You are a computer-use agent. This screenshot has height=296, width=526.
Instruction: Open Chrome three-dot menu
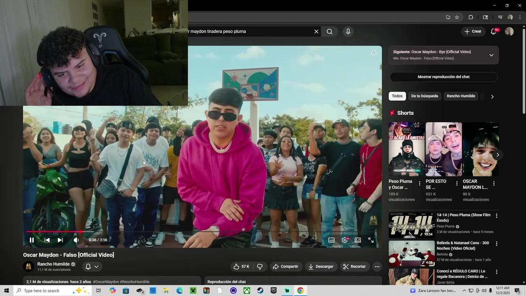tap(520, 17)
